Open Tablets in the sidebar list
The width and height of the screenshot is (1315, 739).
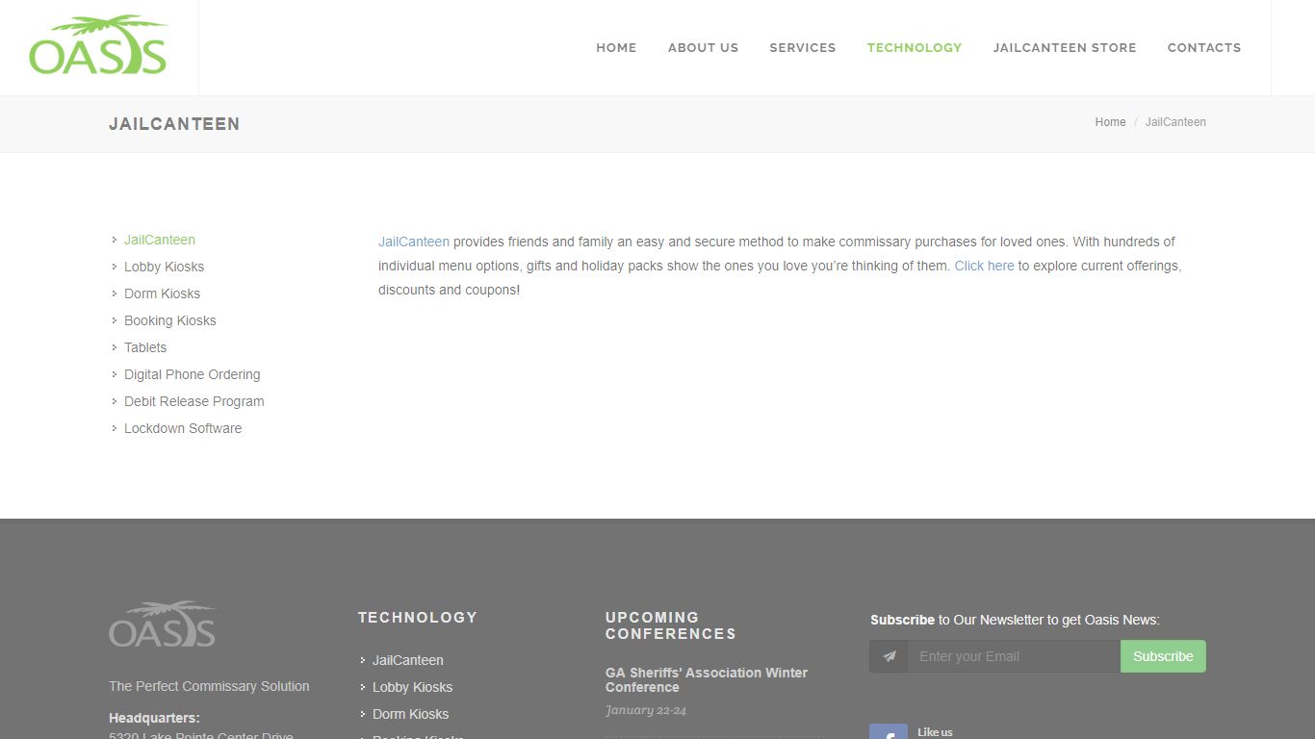coord(145,347)
